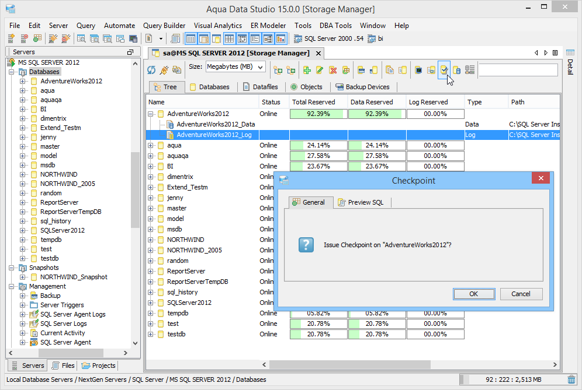Open the Preview SQL tab in Checkpoint dialog

(362, 202)
